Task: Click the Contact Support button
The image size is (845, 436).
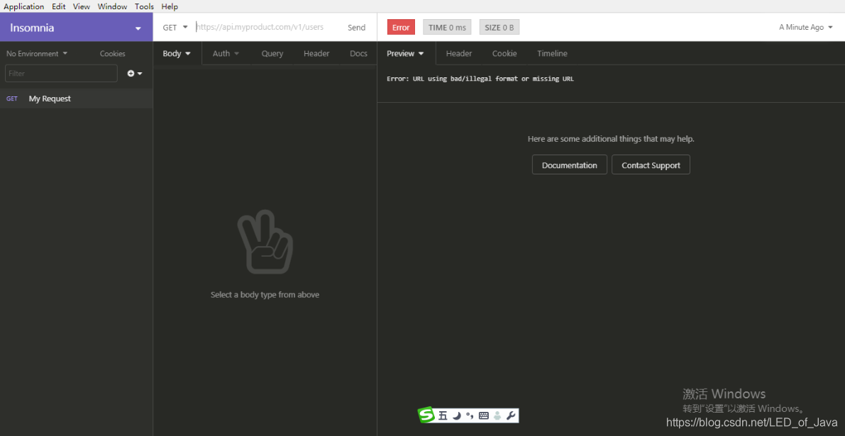Action: pos(651,165)
